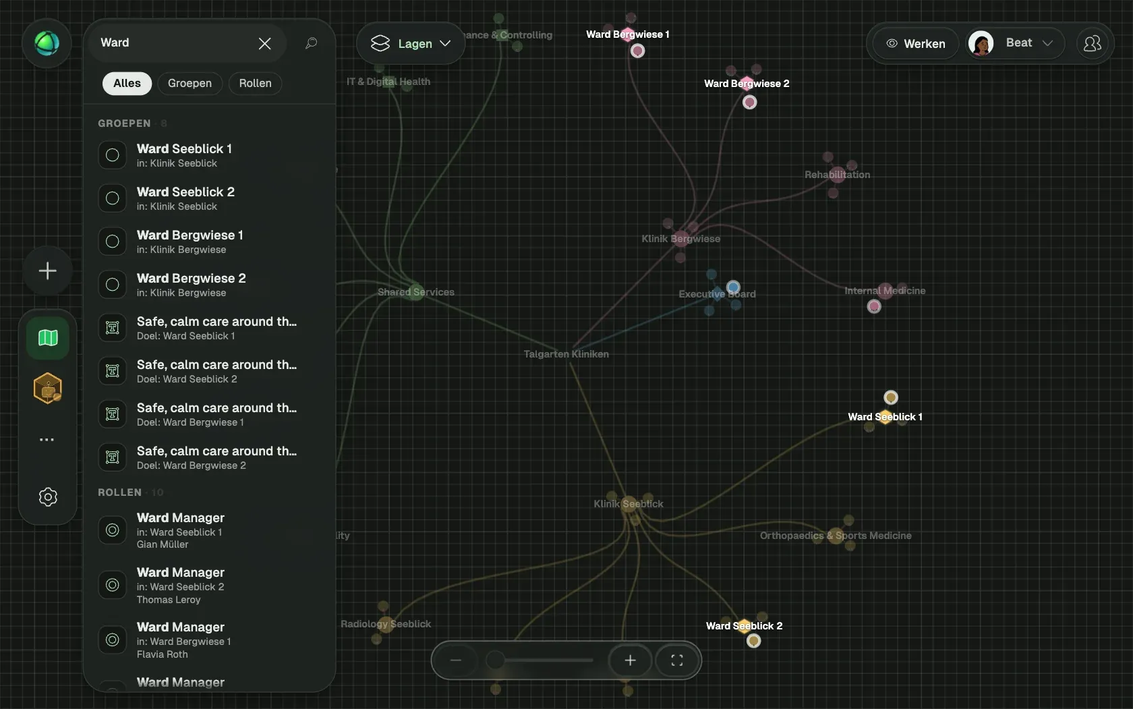This screenshot has height=709, width=1133.
Task: Open the map view icon
Action: coord(47,337)
